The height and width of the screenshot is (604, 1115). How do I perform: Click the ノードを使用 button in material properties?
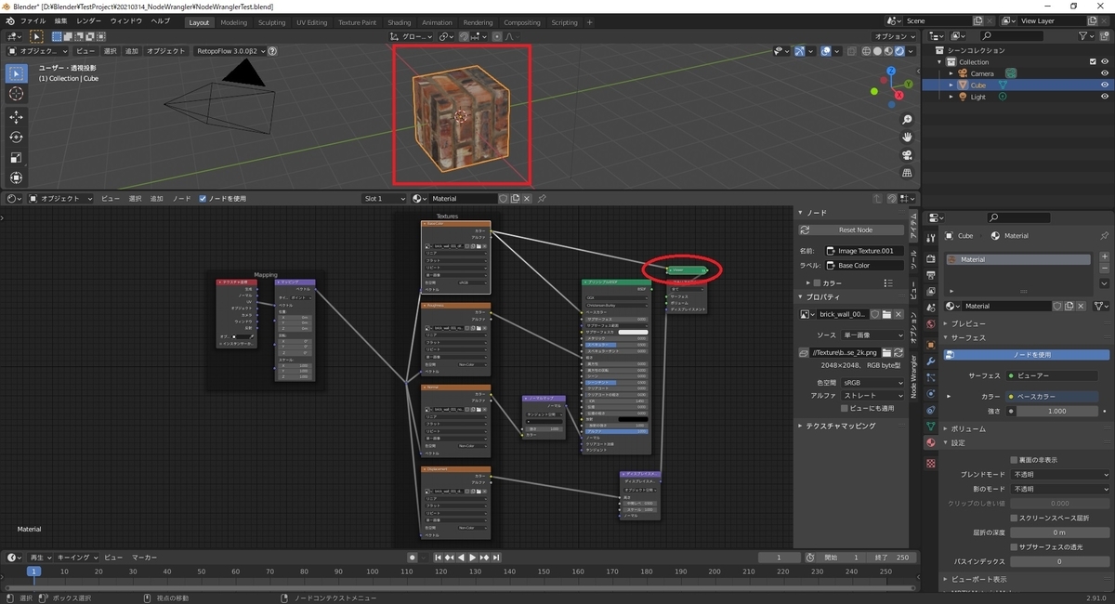[1027, 355]
